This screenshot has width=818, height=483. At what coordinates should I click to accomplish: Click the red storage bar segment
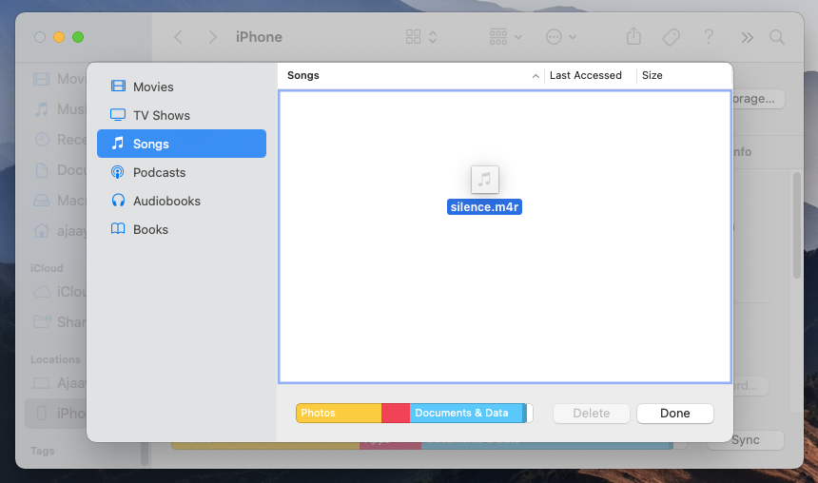396,413
